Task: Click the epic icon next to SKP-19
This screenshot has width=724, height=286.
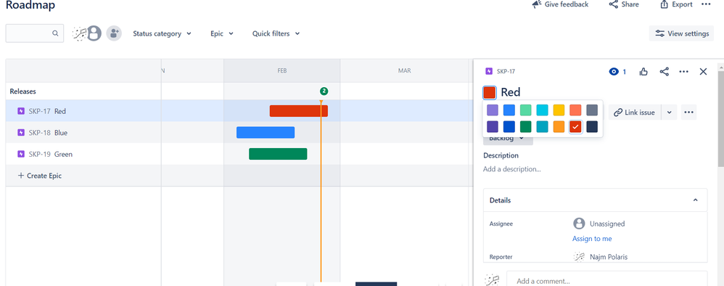Action: point(21,154)
